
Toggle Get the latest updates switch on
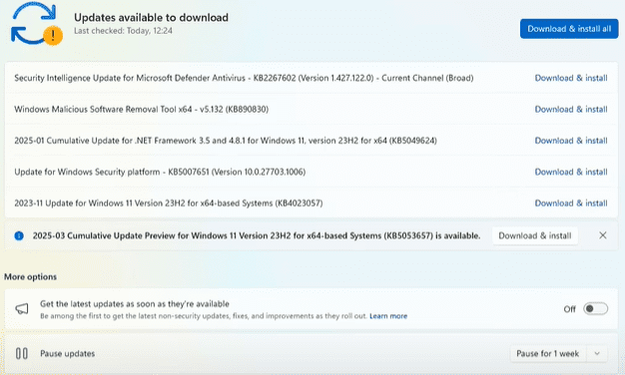[x=595, y=309]
